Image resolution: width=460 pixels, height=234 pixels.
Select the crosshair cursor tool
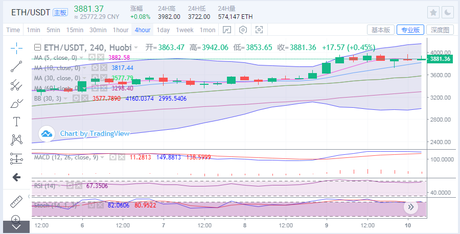[16, 48]
